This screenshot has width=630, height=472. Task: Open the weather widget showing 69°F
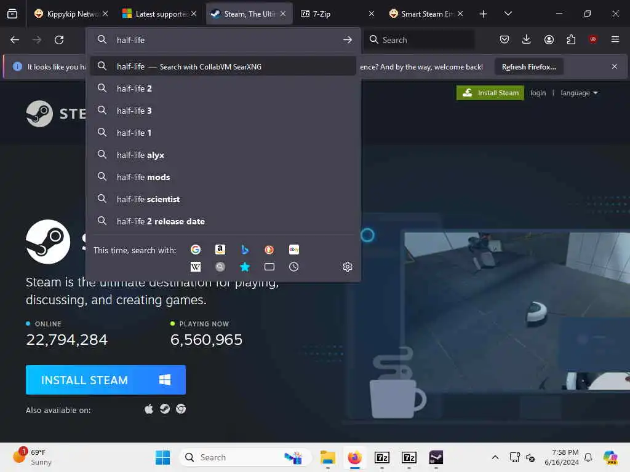coord(33,457)
